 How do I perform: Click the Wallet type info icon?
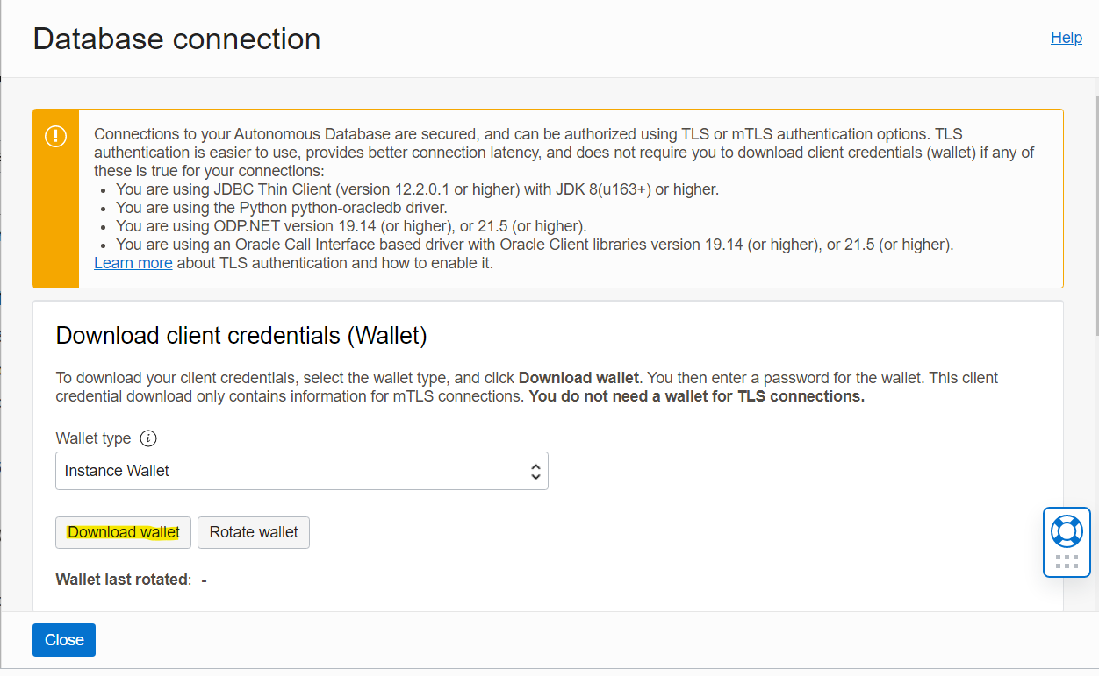coord(148,438)
